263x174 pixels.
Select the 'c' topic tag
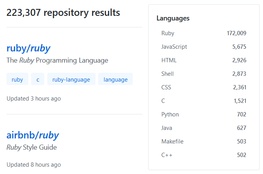coord(38,79)
